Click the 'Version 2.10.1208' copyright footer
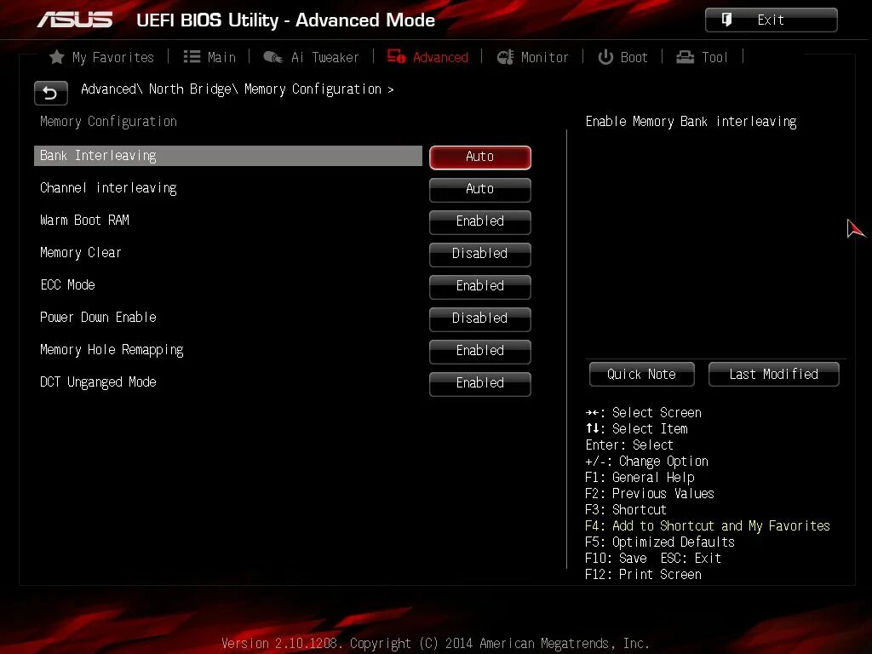 coord(435,644)
